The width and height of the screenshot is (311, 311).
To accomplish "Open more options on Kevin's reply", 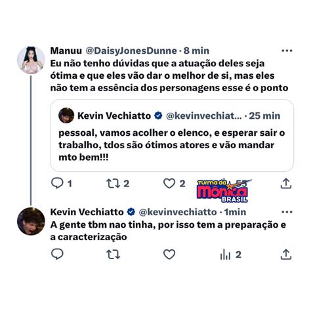I will tap(287, 212).
